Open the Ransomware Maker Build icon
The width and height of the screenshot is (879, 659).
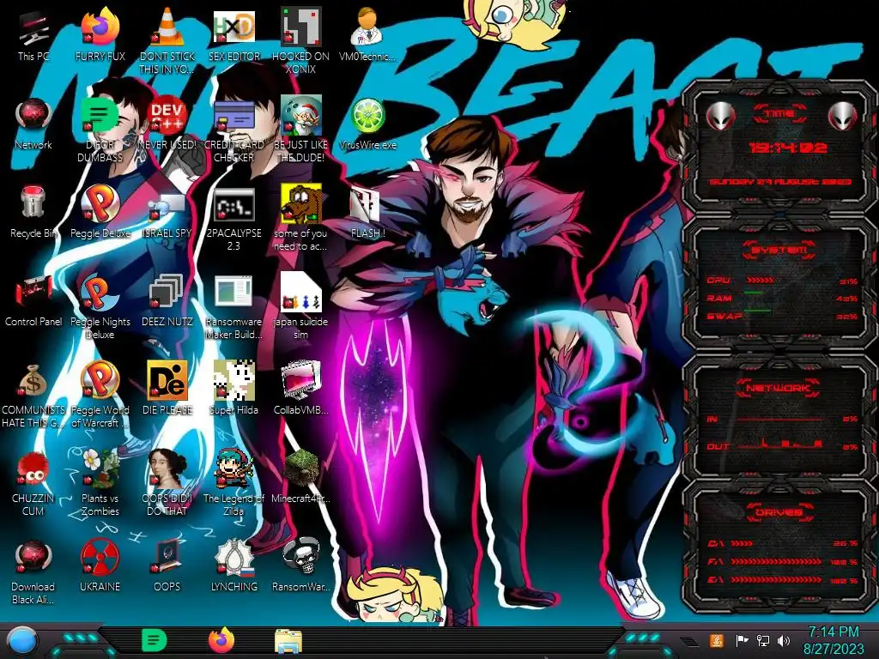(x=233, y=306)
